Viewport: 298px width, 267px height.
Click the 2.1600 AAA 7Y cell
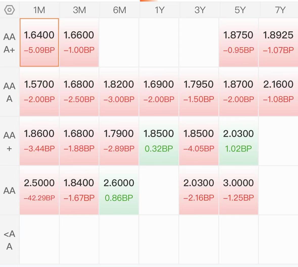278,92
